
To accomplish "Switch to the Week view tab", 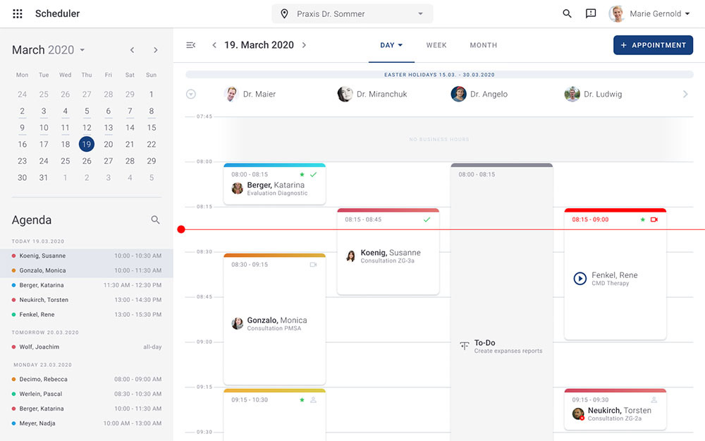I will [x=436, y=45].
